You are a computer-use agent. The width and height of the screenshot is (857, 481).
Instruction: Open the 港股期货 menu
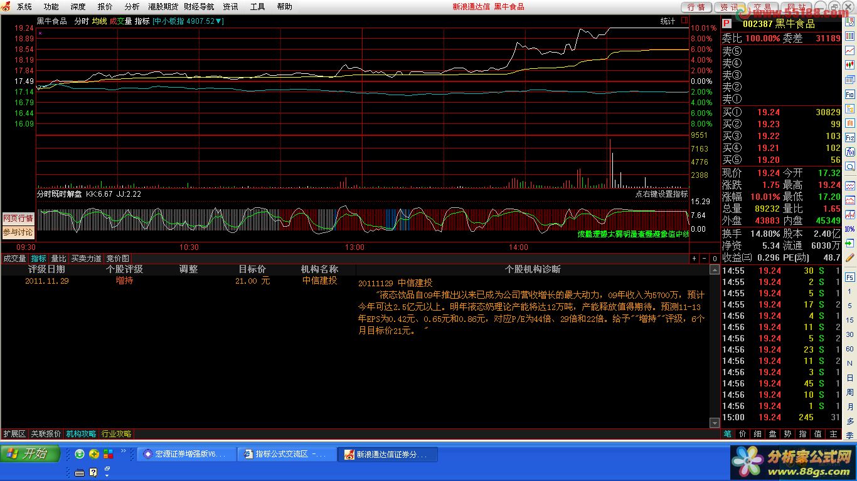162,7
